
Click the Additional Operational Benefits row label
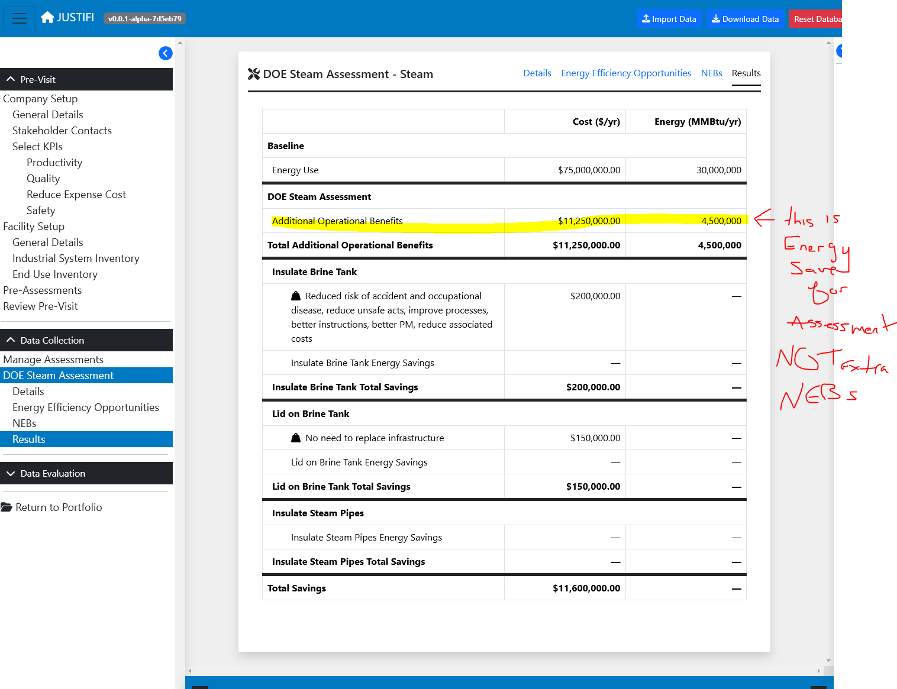(x=337, y=221)
